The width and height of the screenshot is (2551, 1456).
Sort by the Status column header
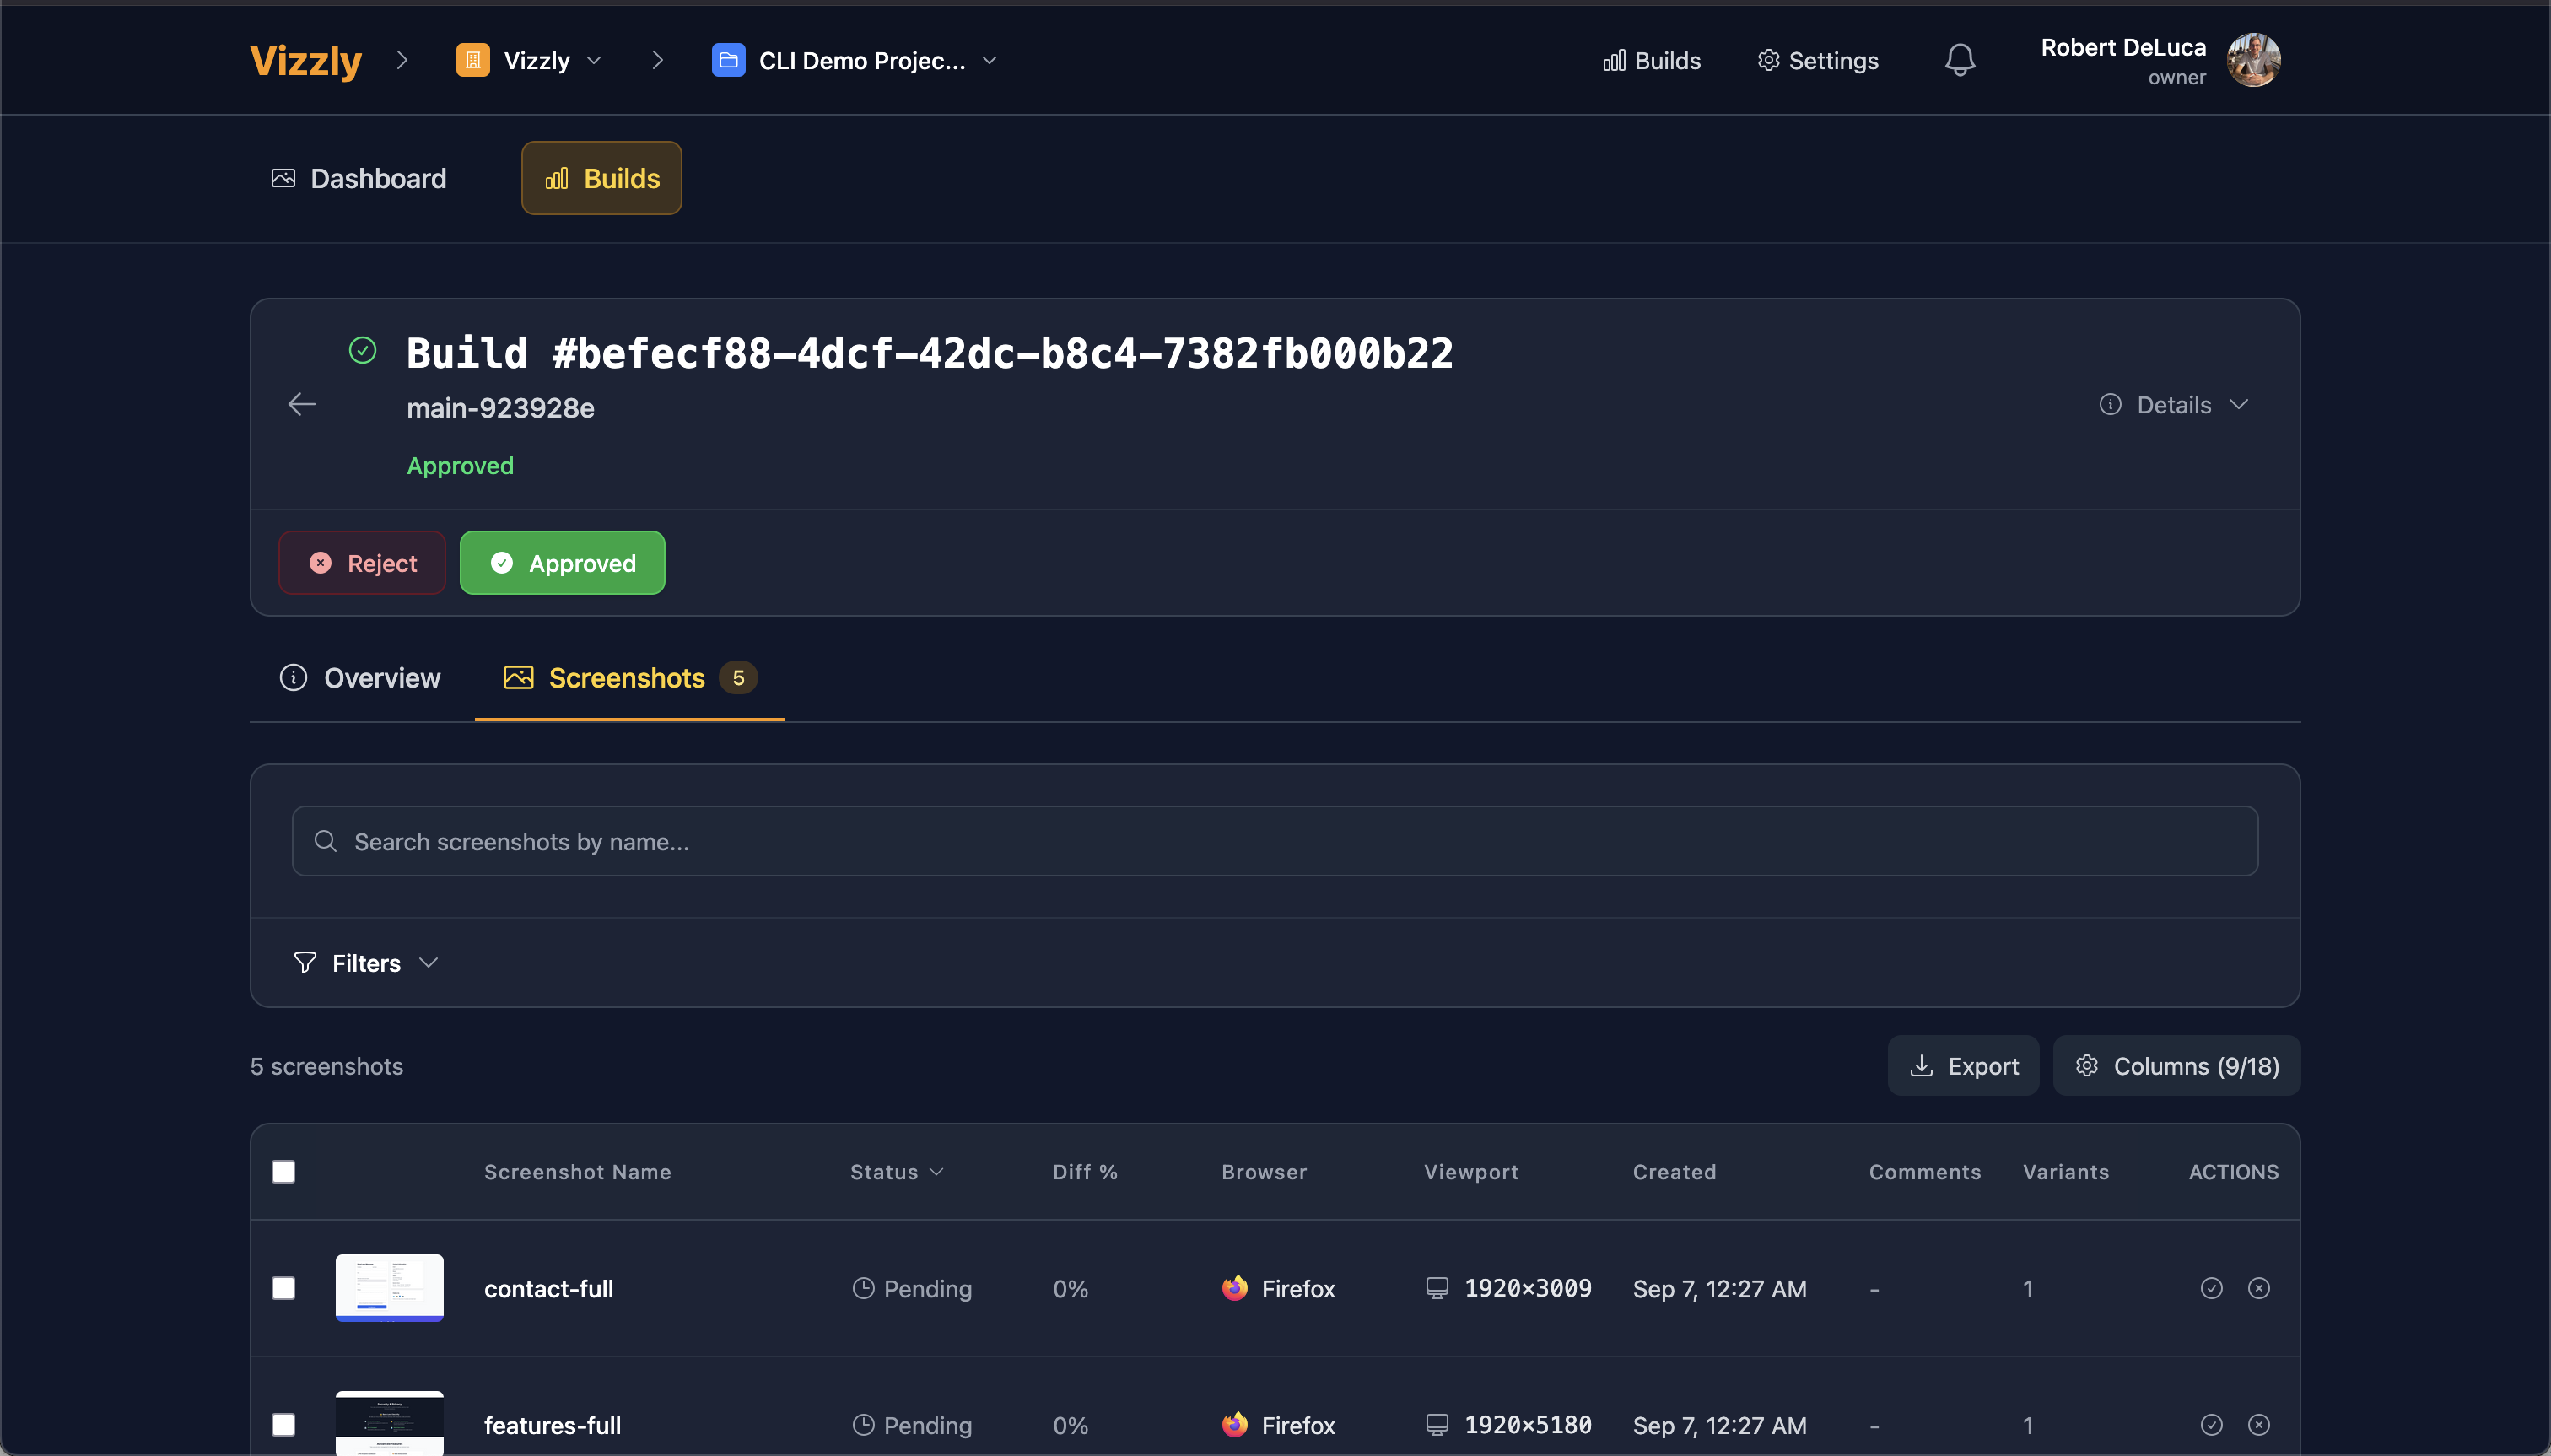(x=896, y=1171)
